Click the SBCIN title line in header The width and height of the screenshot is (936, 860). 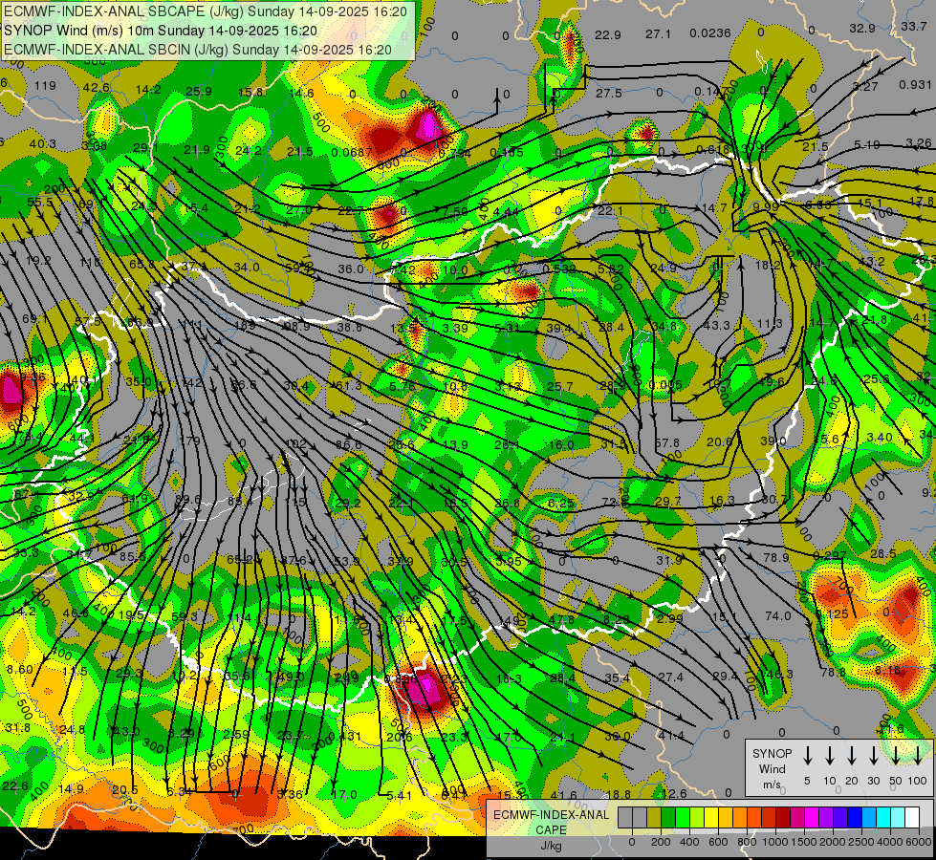(x=198, y=50)
